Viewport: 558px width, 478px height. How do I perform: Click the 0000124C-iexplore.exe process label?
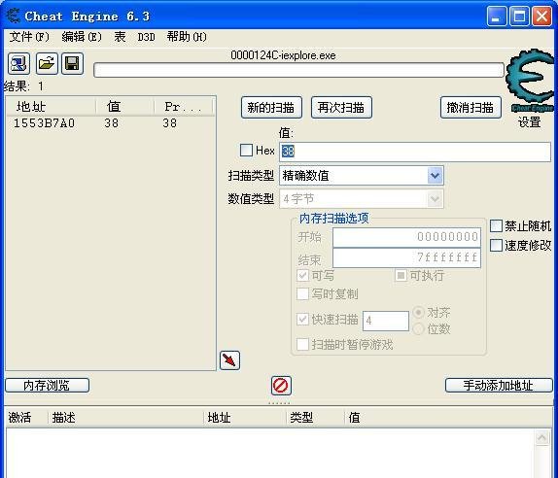283,55
